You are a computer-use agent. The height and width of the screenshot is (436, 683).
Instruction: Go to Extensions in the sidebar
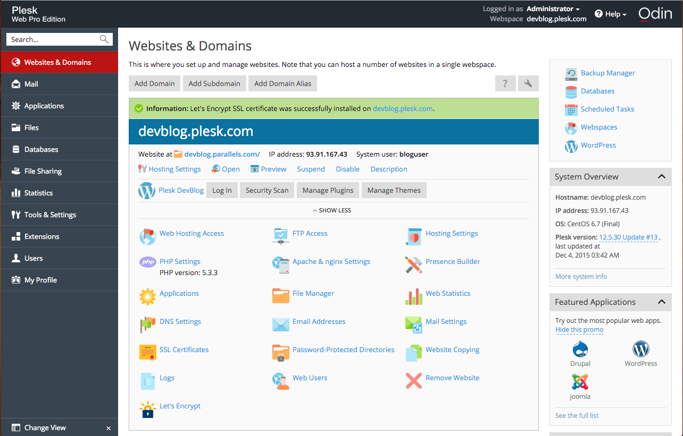click(59, 236)
